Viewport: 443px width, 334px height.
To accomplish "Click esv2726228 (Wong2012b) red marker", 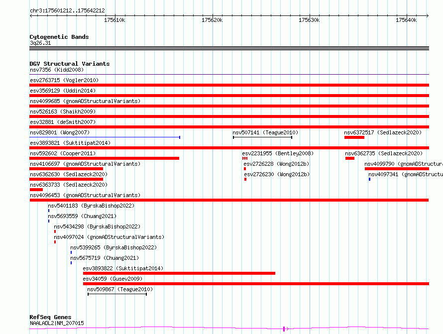I will [x=245, y=169].
